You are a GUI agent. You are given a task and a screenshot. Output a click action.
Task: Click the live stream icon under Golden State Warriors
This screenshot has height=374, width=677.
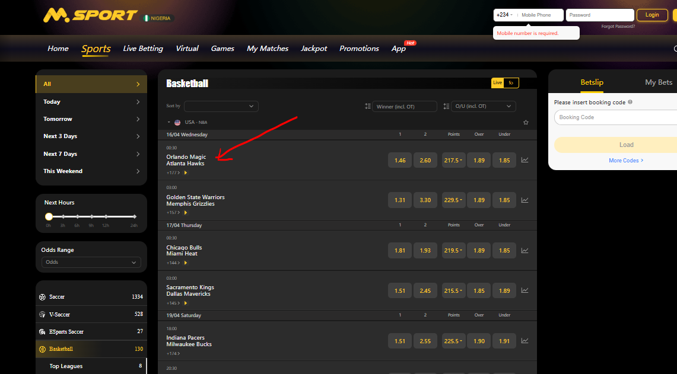click(186, 212)
